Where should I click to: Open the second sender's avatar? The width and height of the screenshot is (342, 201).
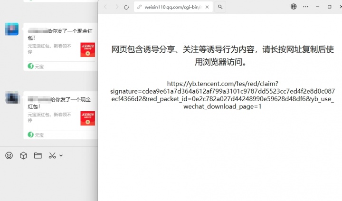coord(12,97)
